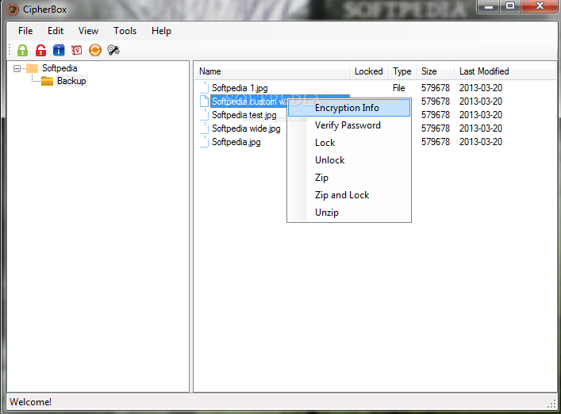561x414 pixels.
Task: Click date 2013-03-20 in the Softpedia.jpg row
Action: click(481, 142)
